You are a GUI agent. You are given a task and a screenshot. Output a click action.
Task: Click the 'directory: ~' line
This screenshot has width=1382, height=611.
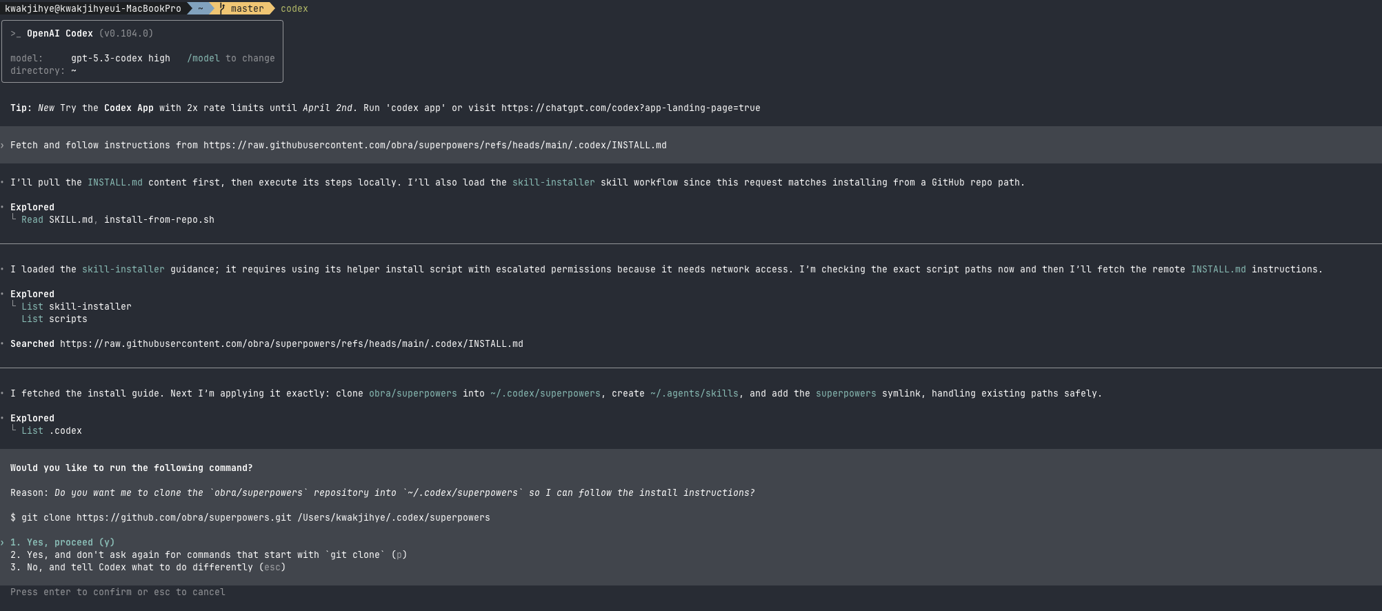43,70
